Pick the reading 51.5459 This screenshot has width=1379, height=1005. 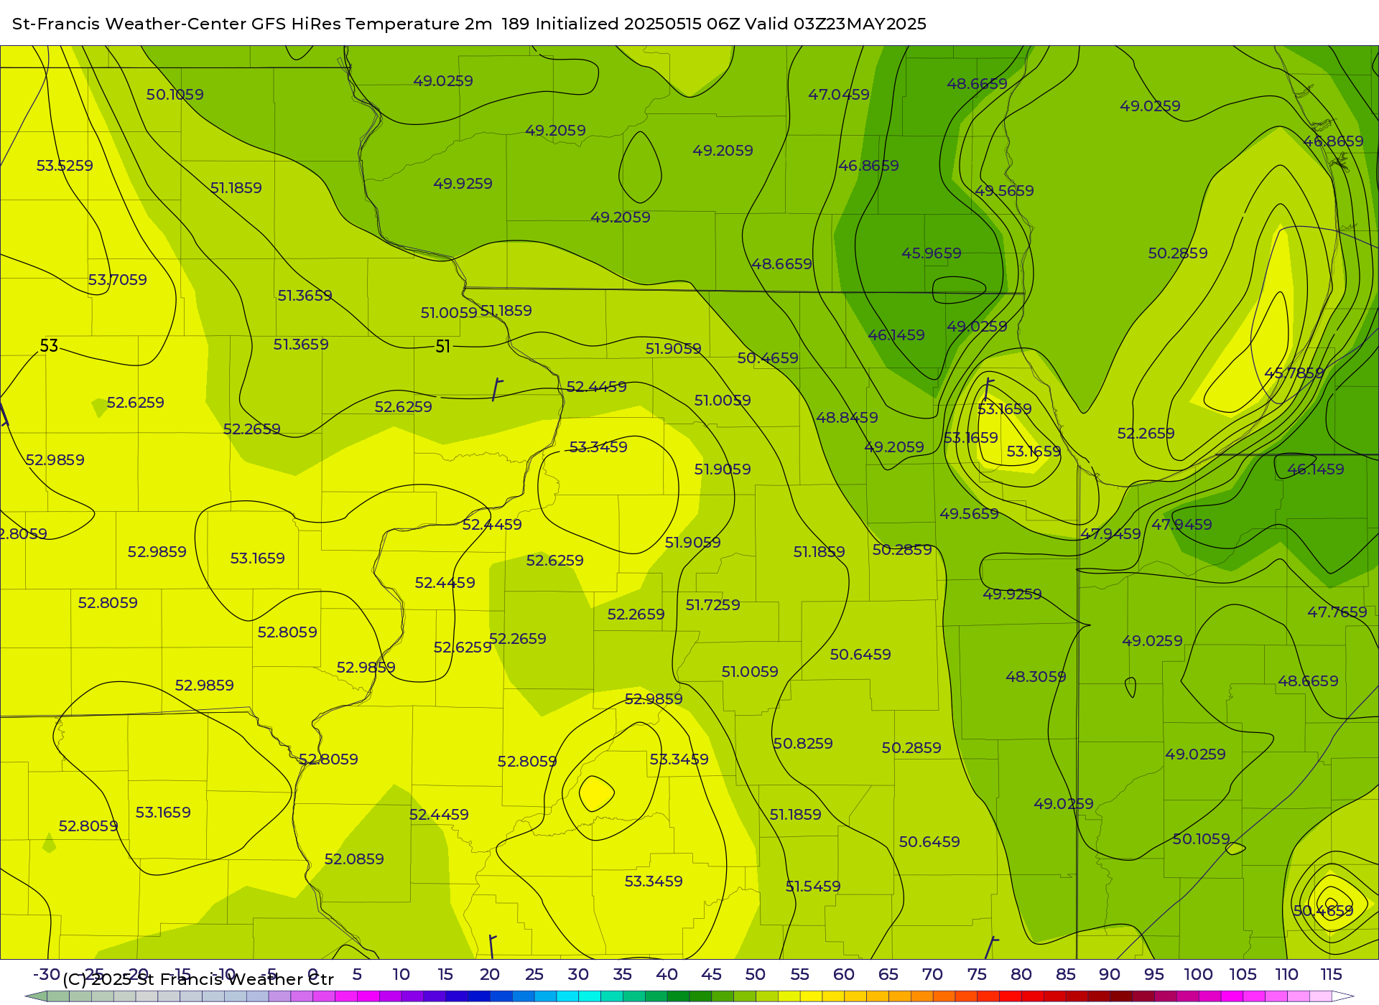(x=813, y=887)
